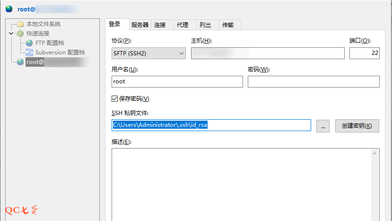The height and width of the screenshot is (221, 392).
Task: Click the Subversion profile icon
Action: coord(29,53)
